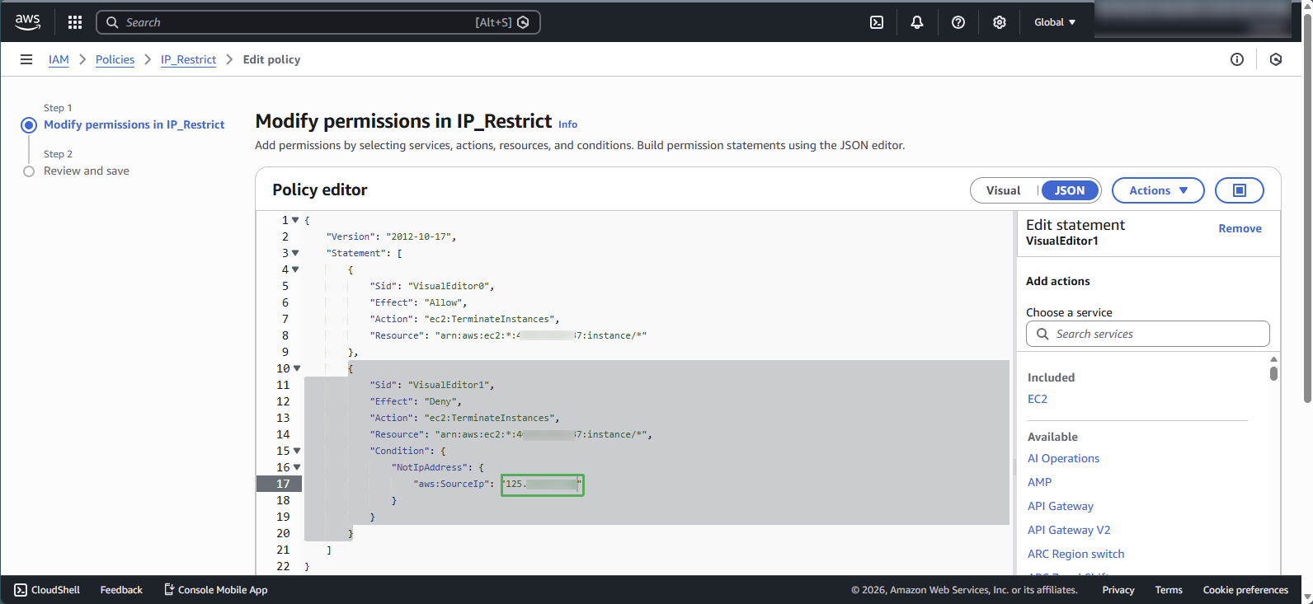Viewport: 1313px width, 604px height.
Task: Open the services grid menu
Action: pos(75,22)
